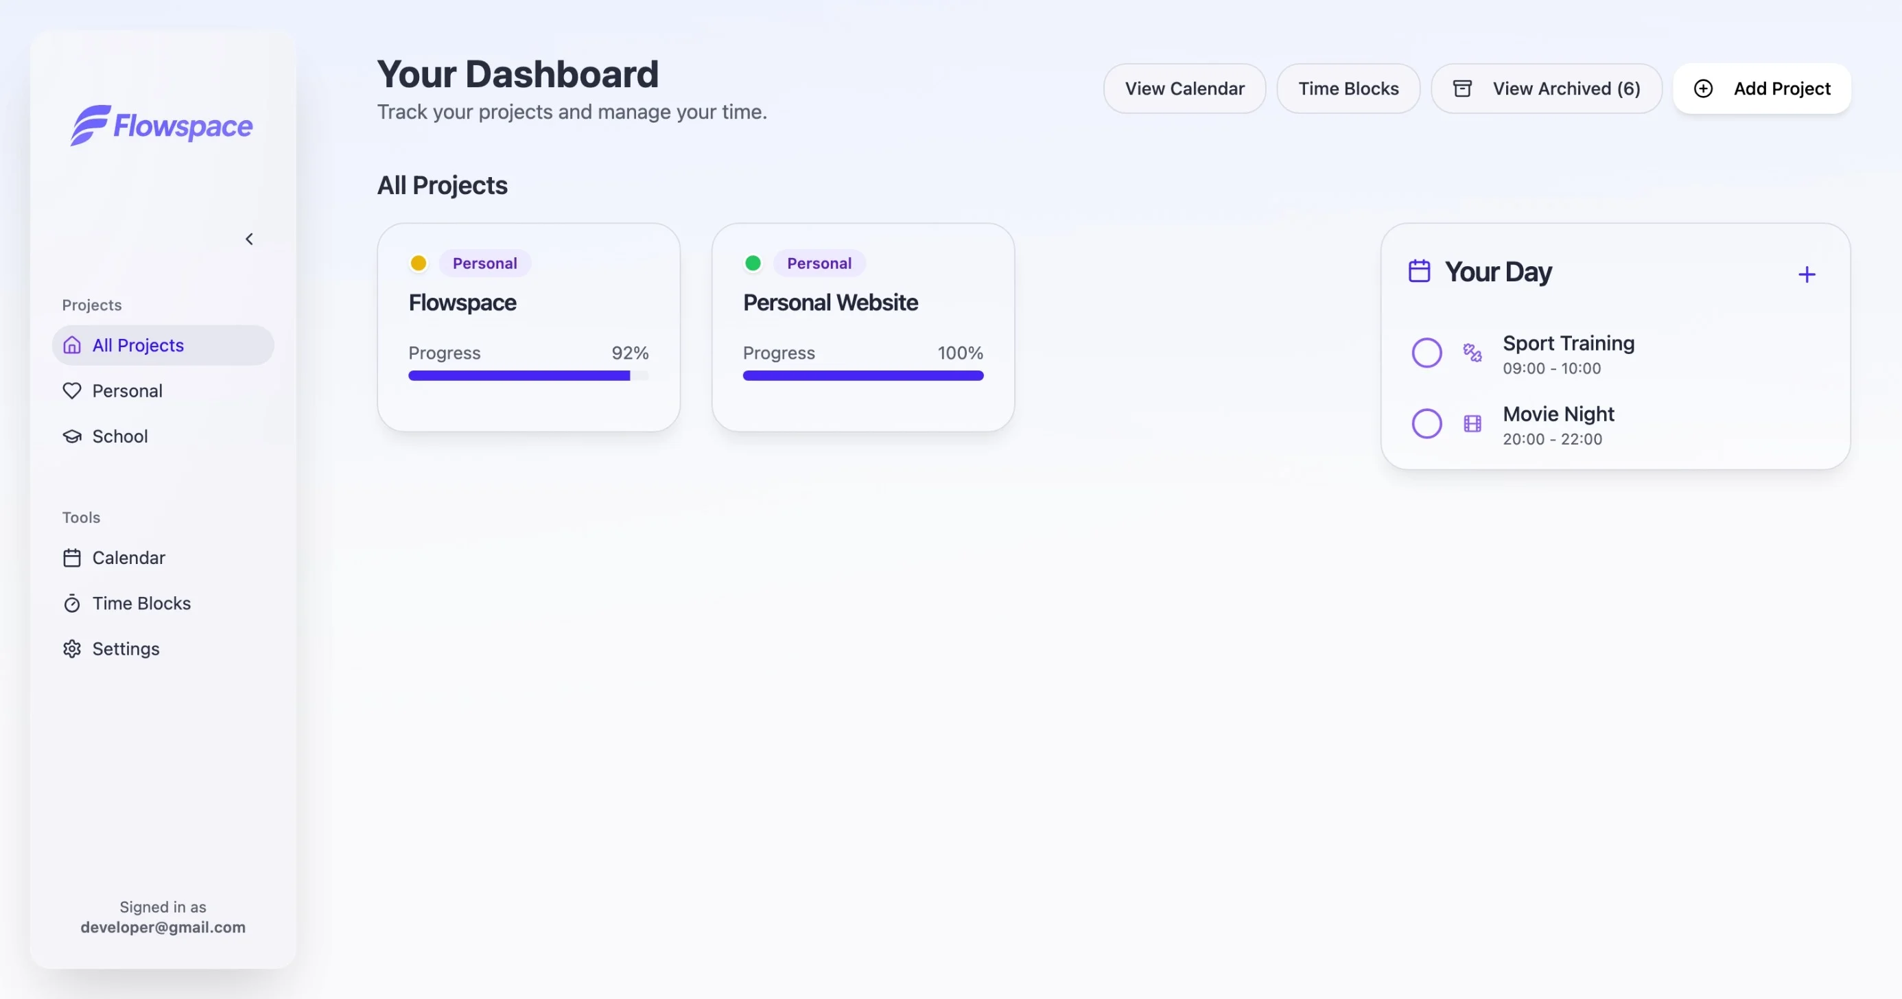Click the movie reel icon beside Movie Night
The image size is (1902, 999).
click(x=1472, y=423)
